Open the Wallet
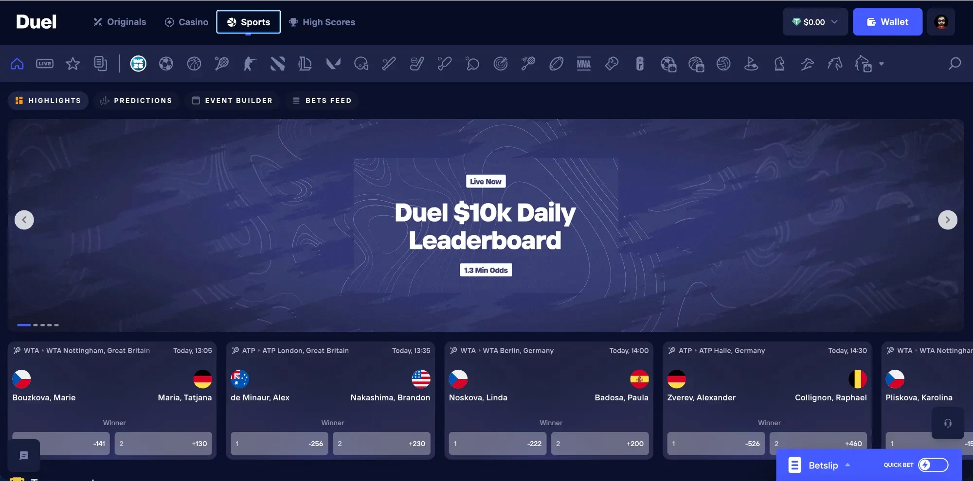The height and width of the screenshot is (481, 973). pos(887,22)
